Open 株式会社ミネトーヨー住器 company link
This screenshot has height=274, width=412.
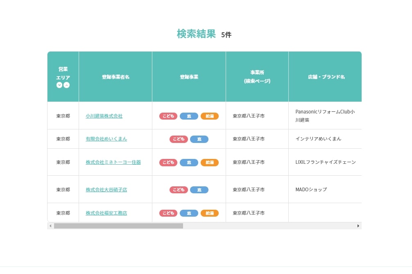point(113,162)
